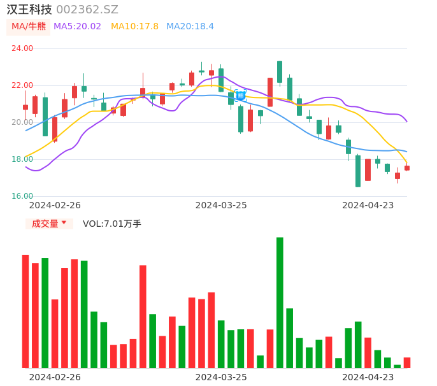
Task: Click the MA5:20.02 legend label
Action: pos(77,27)
